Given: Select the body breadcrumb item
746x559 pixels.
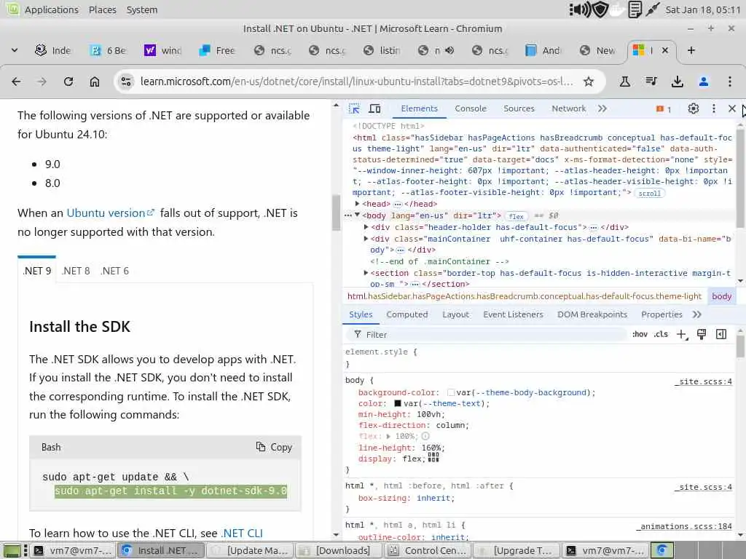Looking at the screenshot, I should tap(721, 296).
